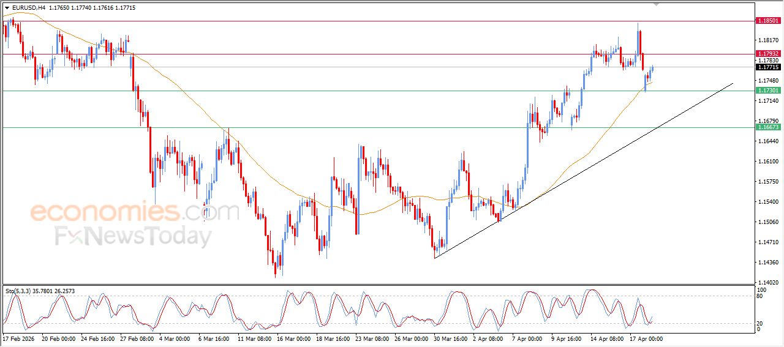This screenshot has width=784, height=347.
Task: Click the black 1.17715 current price label
Action: (768, 67)
